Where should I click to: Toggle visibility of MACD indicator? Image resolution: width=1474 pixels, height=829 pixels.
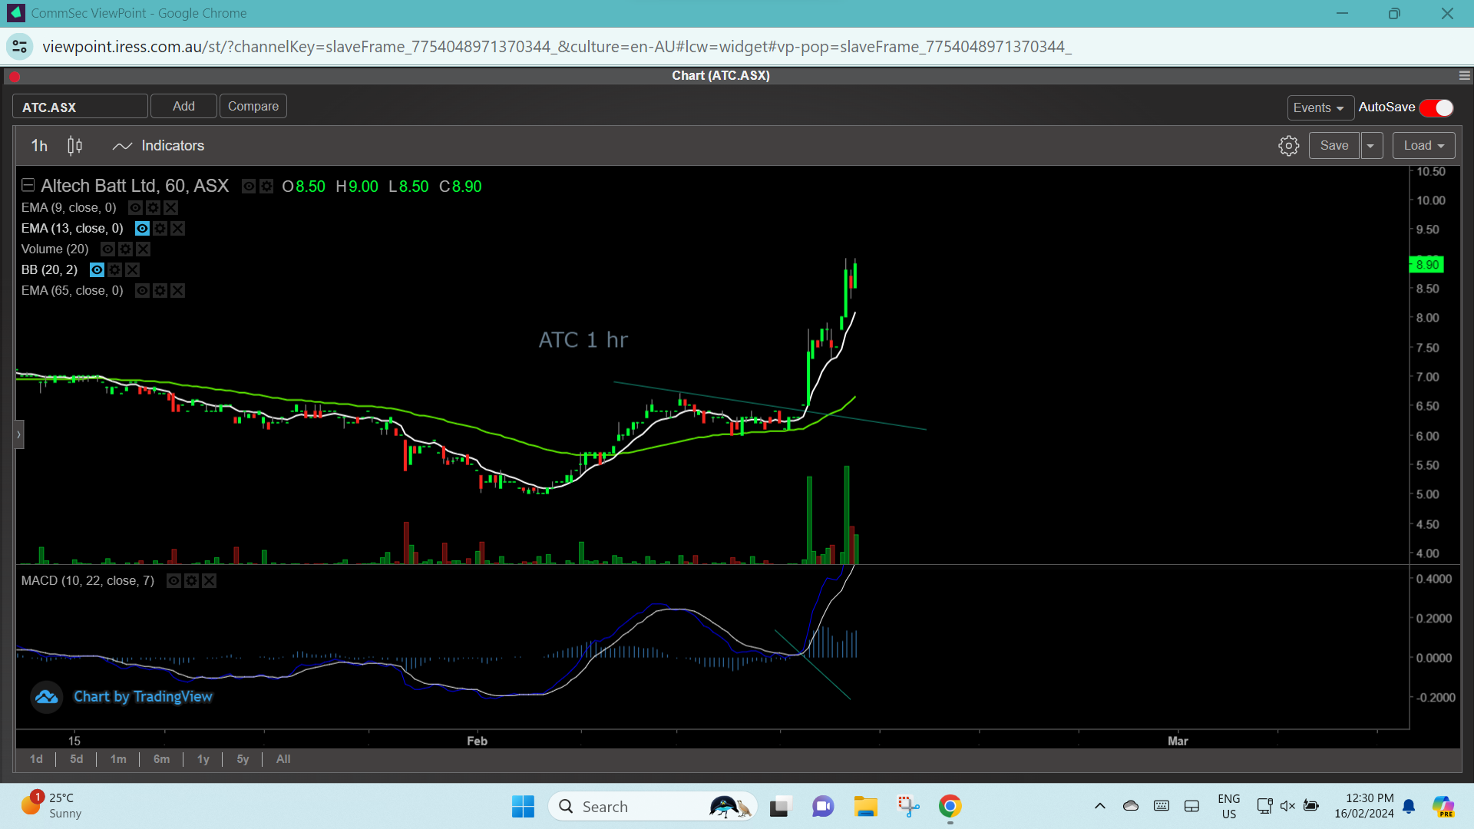click(x=174, y=581)
